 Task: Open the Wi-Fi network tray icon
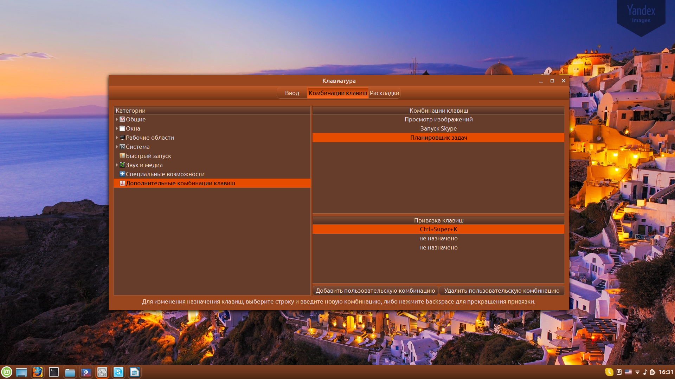[637, 372]
